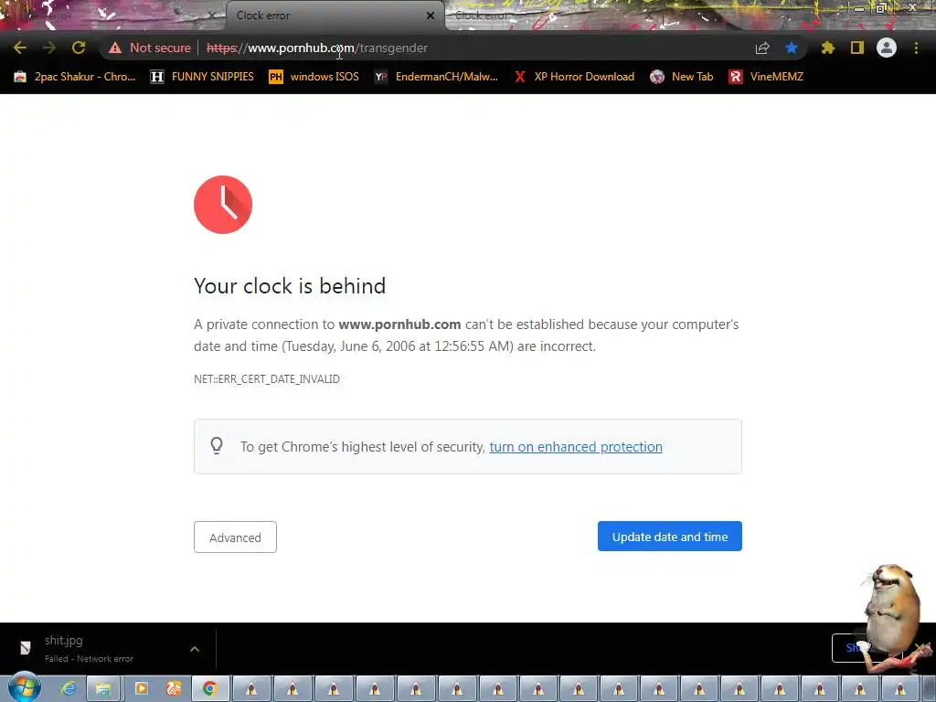This screenshot has width=936, height=702.
Task: Open Chrome's three-dot menu
Action: 916,48
